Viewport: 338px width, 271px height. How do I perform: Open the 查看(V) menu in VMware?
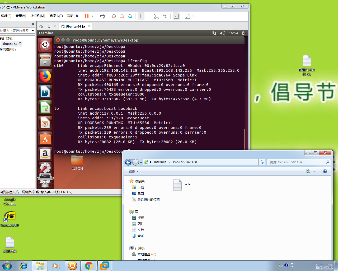click(x=21, y=16)
